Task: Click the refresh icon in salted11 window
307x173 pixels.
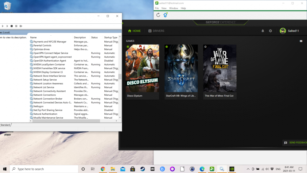Action: 158,15
